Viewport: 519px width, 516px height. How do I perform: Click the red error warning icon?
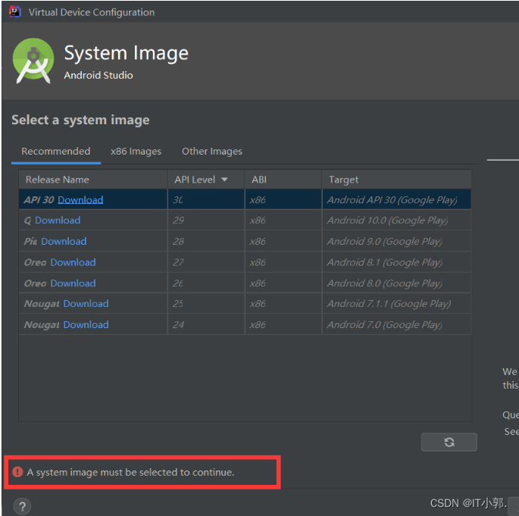click(x=17, y=471)
